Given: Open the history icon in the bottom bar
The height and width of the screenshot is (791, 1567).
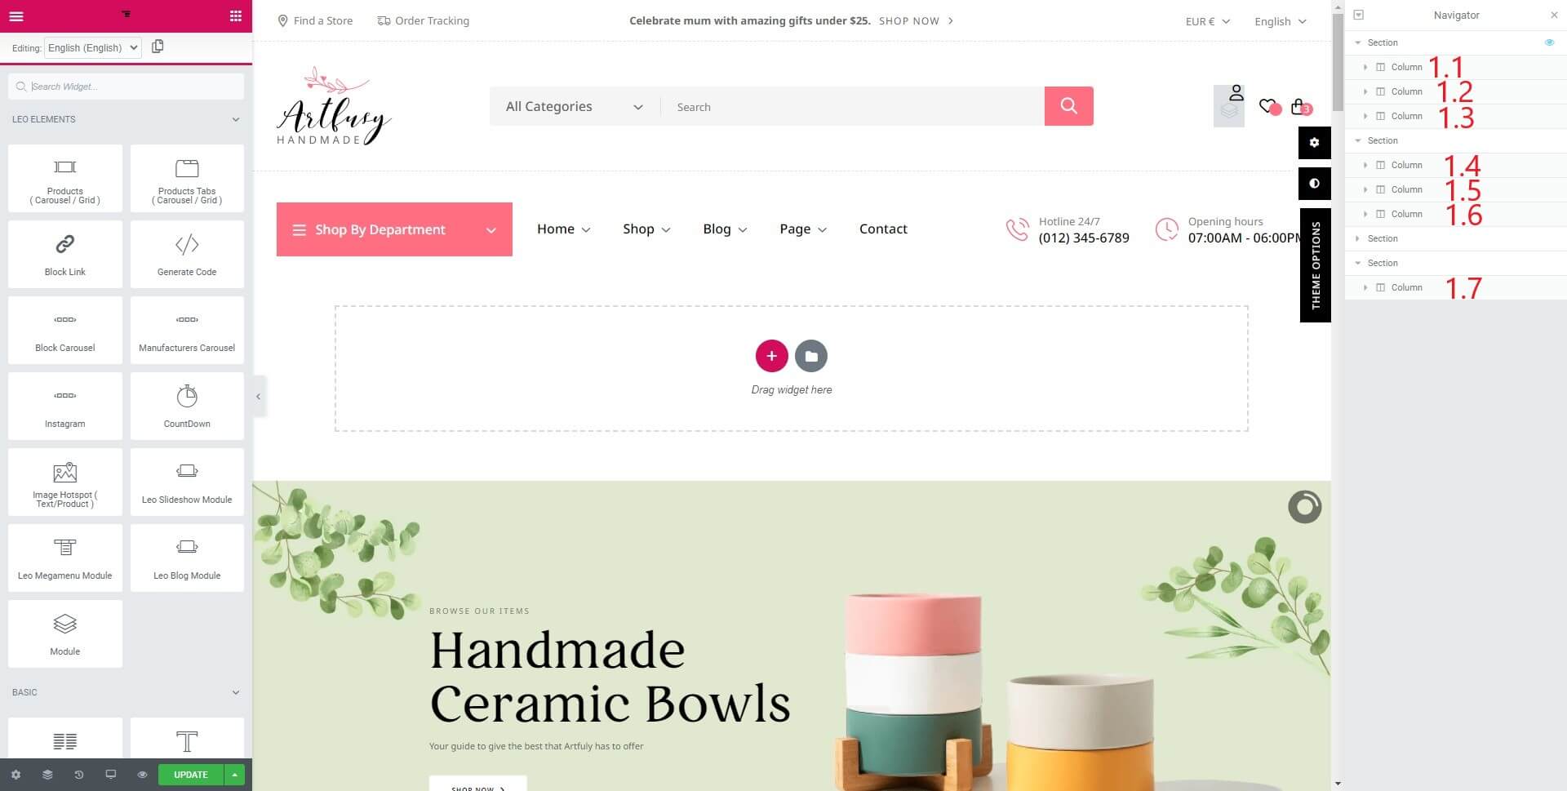Looking at the screenshot, I should click(79, 775).
